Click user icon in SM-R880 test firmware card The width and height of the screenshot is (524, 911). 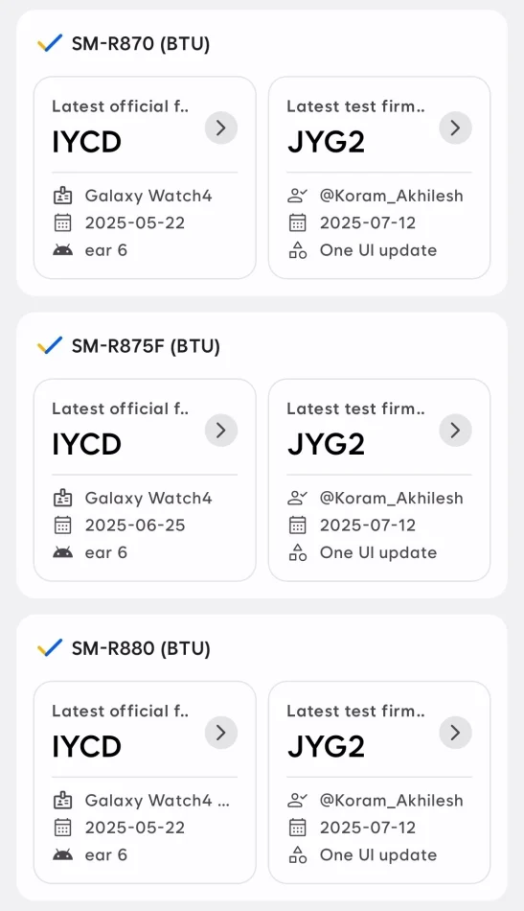coord(298,800)
